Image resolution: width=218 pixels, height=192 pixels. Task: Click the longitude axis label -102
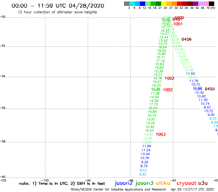pyautogui.click(x=45, y=180)
